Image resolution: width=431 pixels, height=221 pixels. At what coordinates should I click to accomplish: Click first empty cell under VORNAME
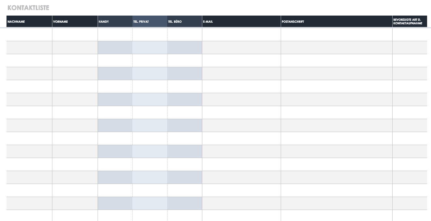75,35
